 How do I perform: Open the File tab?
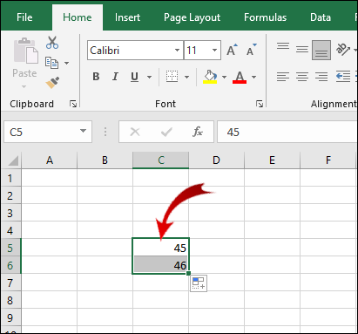pos(24,17)
